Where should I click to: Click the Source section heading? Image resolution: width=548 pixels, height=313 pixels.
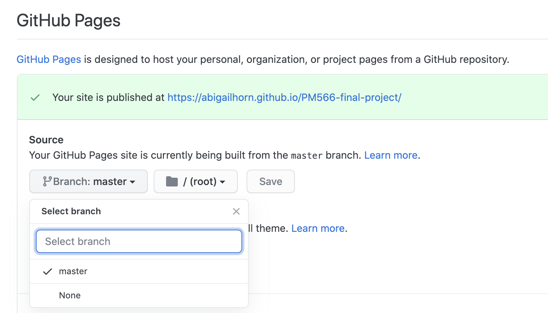[46, 140]
